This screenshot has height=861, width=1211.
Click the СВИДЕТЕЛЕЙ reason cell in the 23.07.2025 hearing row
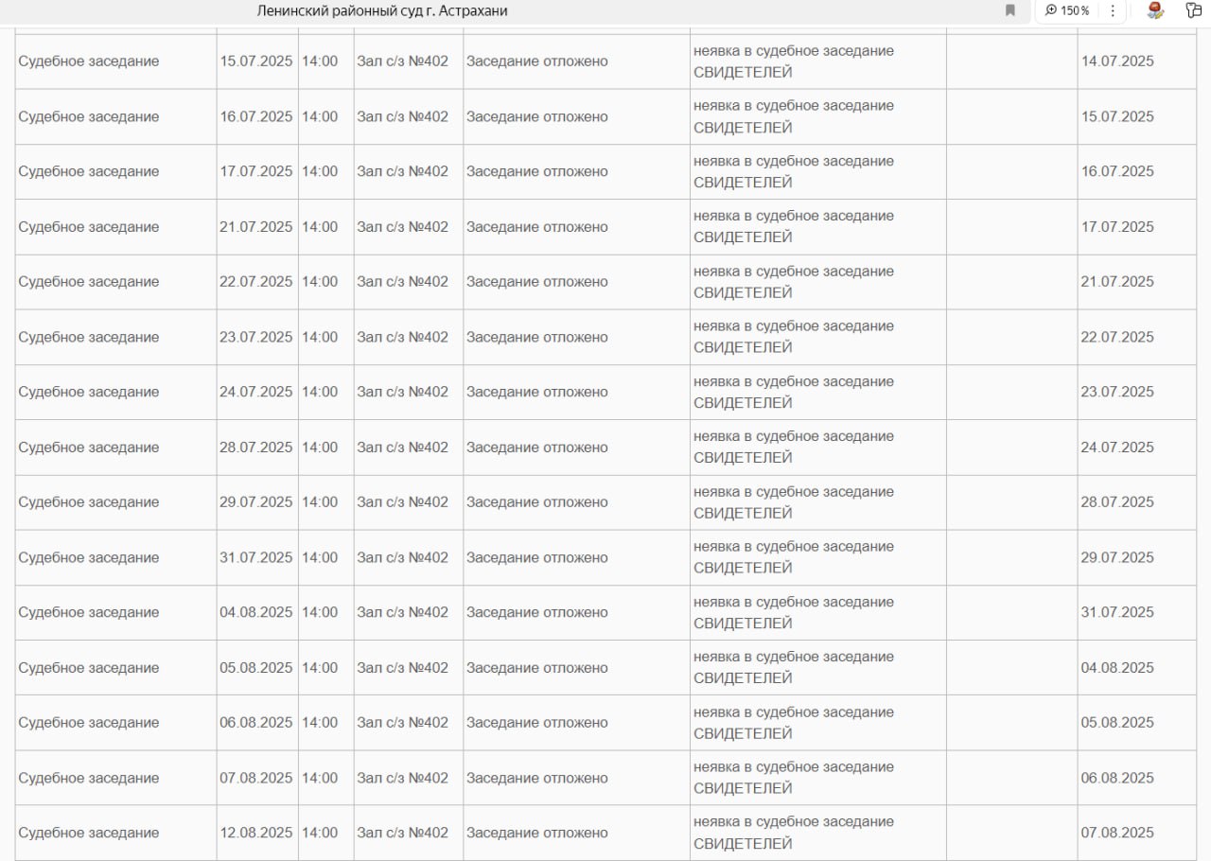pos(793,337)
